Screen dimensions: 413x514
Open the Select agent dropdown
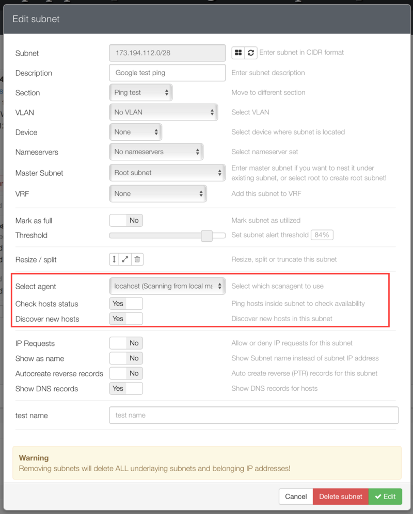(x=167, y=285)
